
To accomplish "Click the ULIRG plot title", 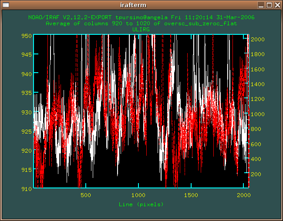I will point(141,30).
